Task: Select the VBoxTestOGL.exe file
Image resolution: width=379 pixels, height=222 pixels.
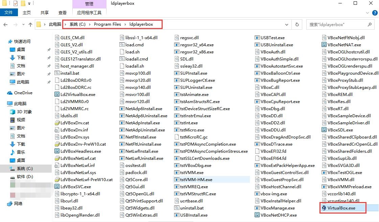Action: pos(342,173)
